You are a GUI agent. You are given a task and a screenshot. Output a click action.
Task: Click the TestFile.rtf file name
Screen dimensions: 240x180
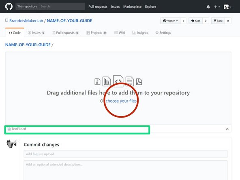click(19, 129)
